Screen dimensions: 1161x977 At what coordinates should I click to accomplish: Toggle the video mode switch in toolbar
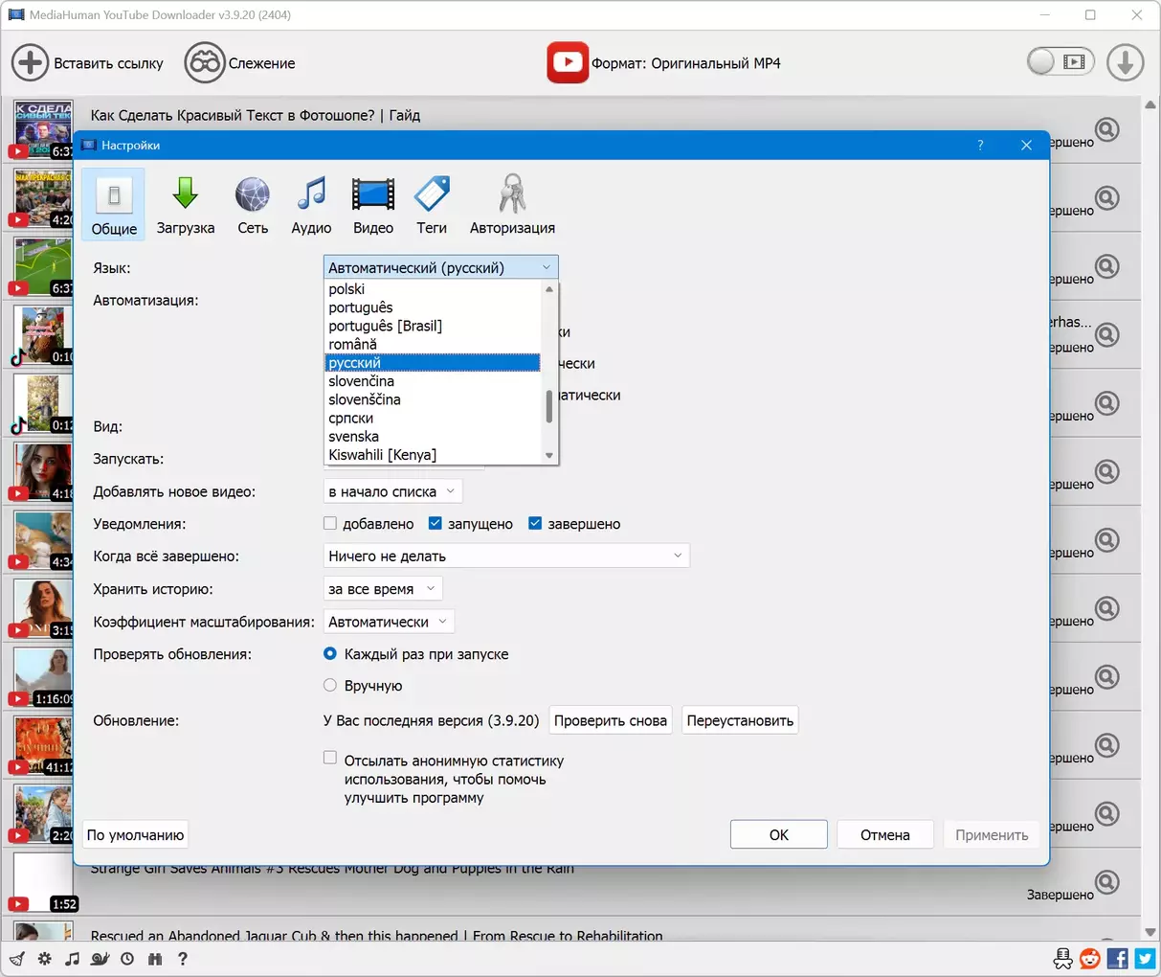pos(1059,62)
